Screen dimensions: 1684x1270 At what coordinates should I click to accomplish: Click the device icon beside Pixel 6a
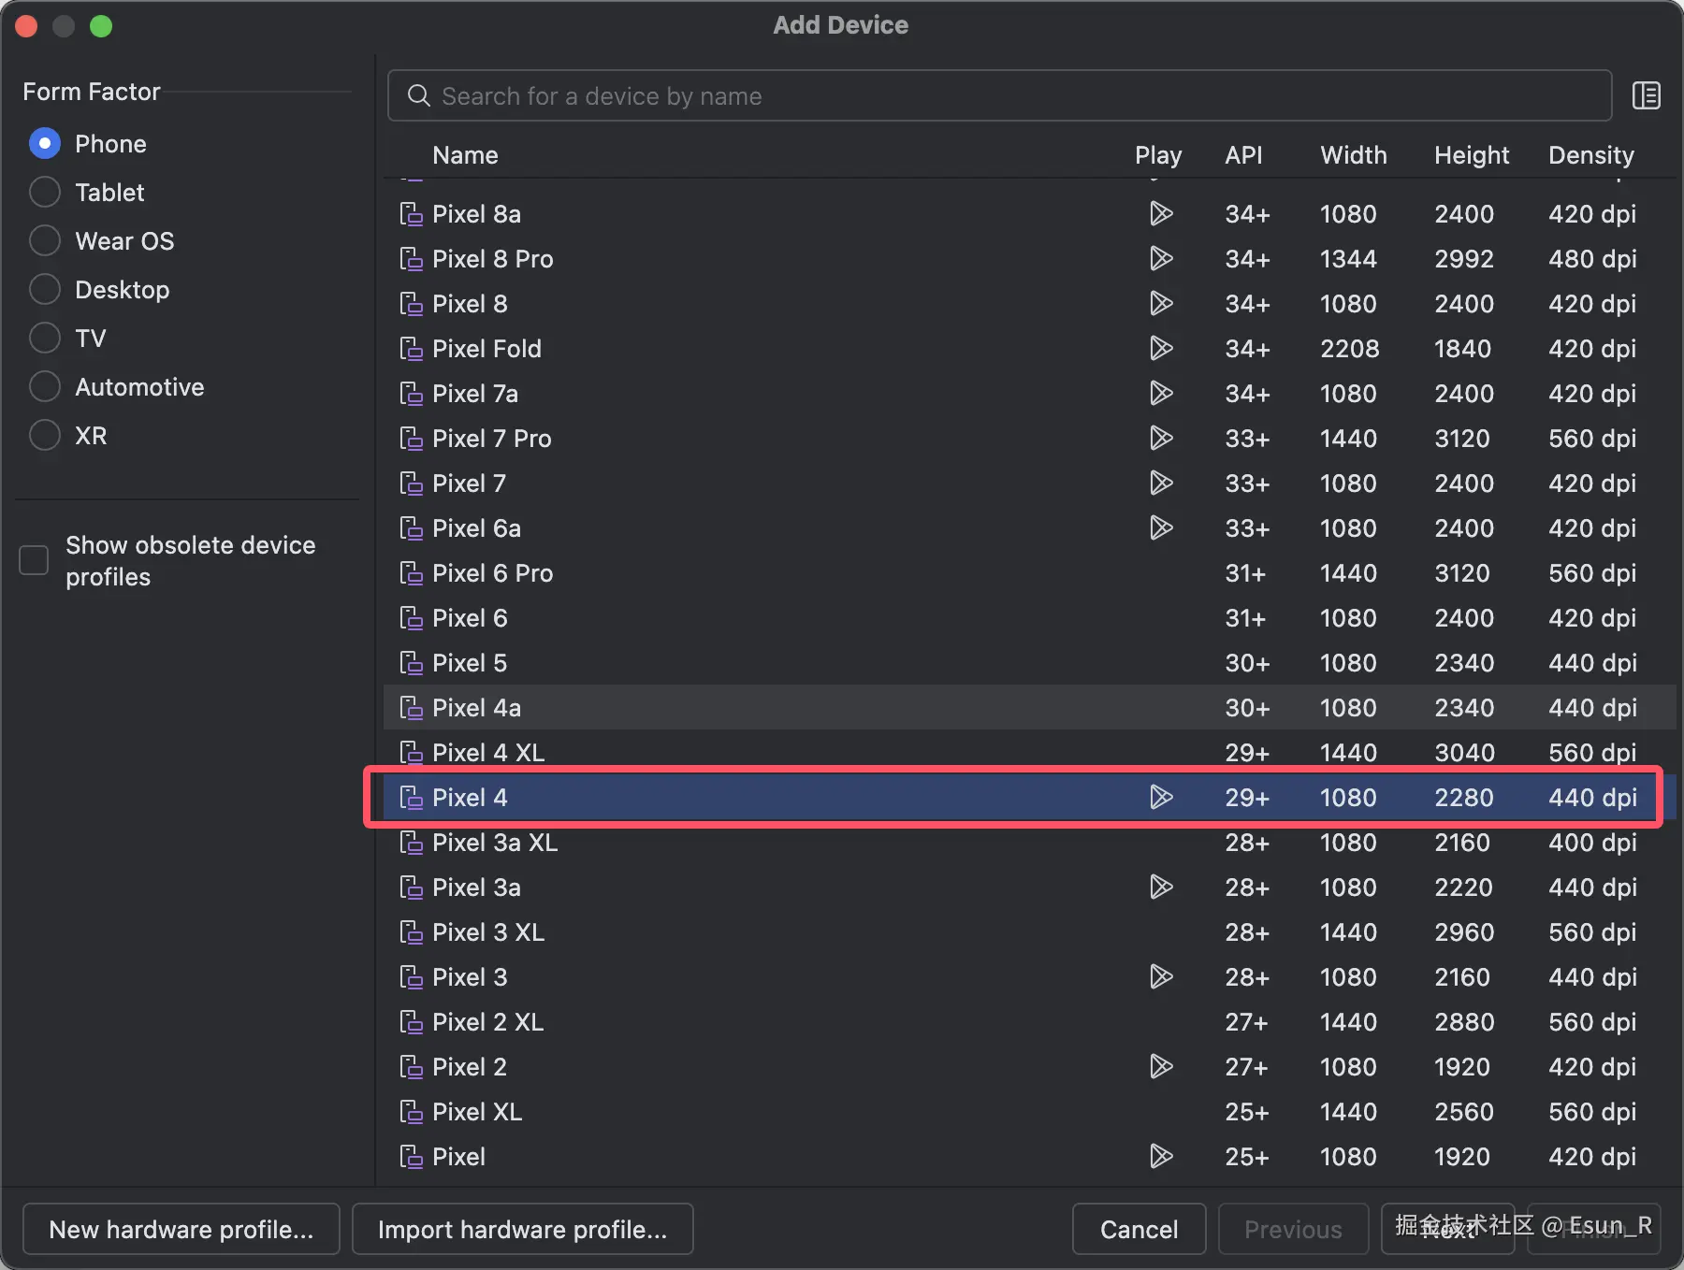coord(411,528)
